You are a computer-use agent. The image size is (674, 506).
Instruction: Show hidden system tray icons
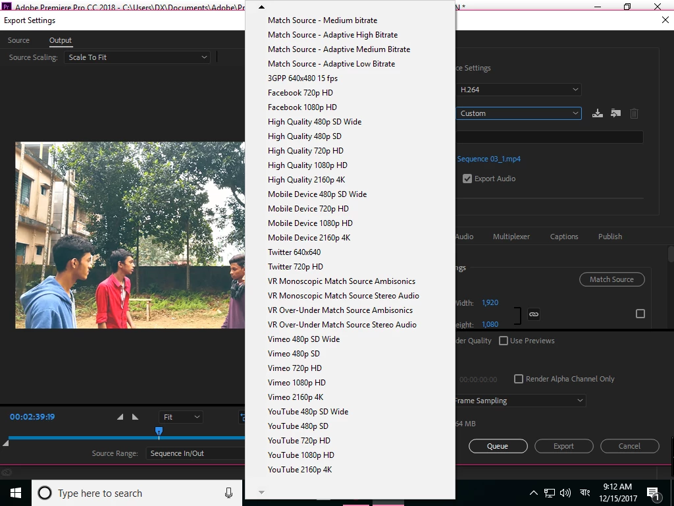pyautogui.click(x=533, y=493)
